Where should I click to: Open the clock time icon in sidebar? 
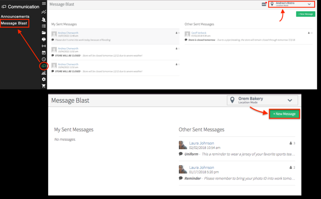[x=44, y=59]
